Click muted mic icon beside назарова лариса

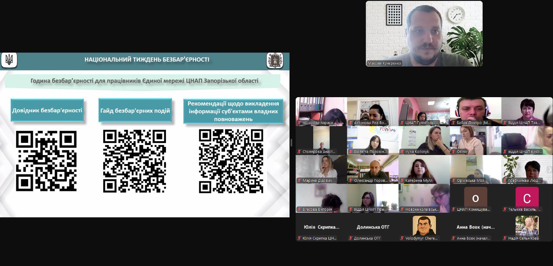pos(299,123)
